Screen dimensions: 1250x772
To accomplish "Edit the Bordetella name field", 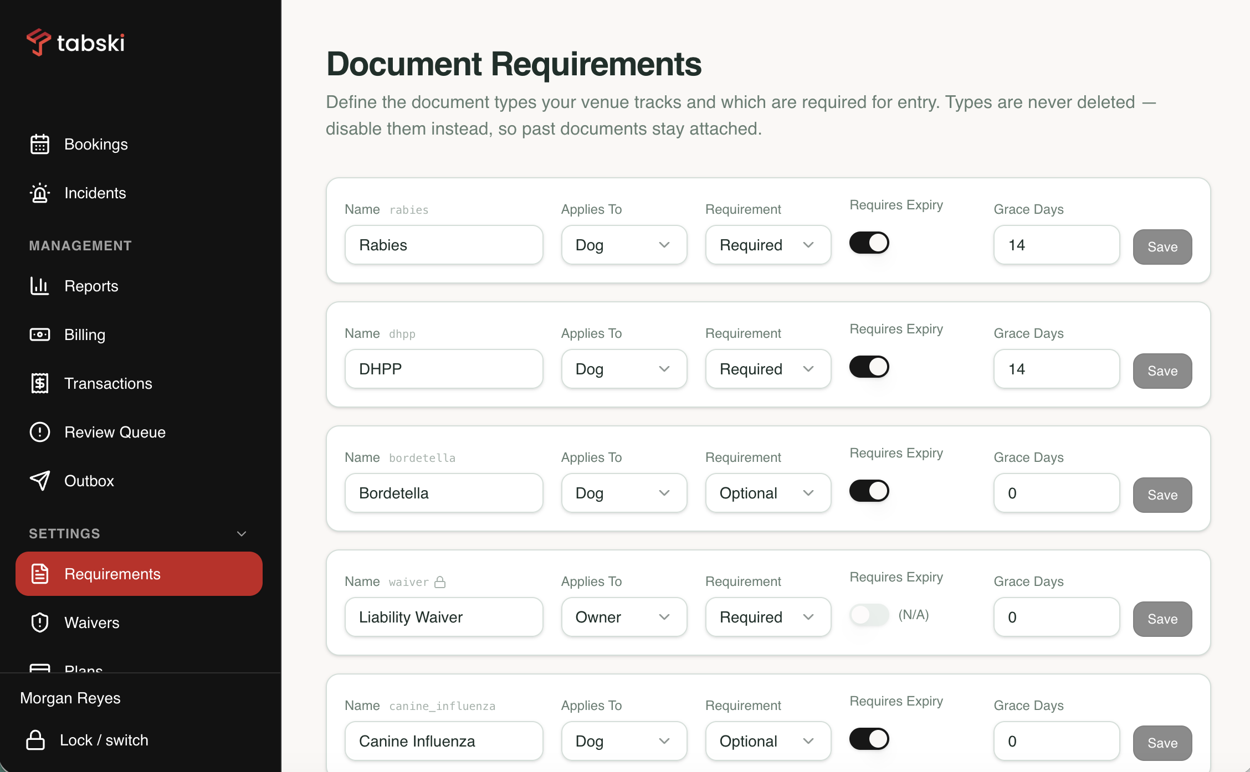I will pyautogui.click(x=444, y=493).
